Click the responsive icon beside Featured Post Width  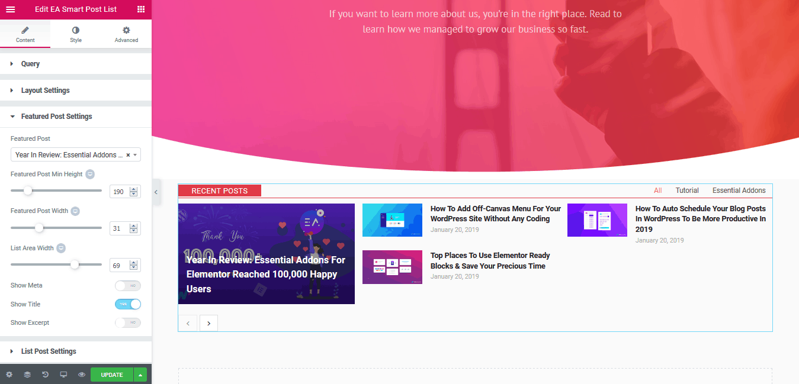tap(76, 211)
